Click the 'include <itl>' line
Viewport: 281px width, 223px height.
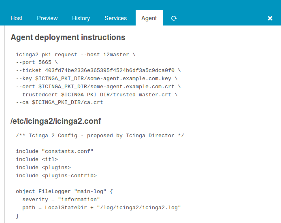tap(37, 159)
